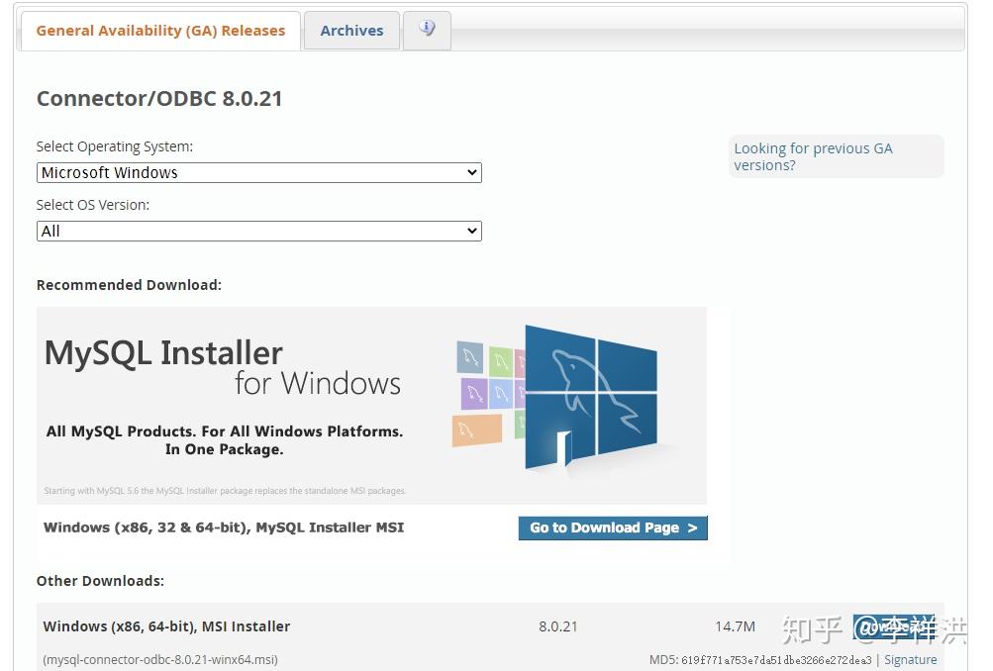Select the Windows (x86, 64-bit) MSI Installer entry

coord(166,625)
